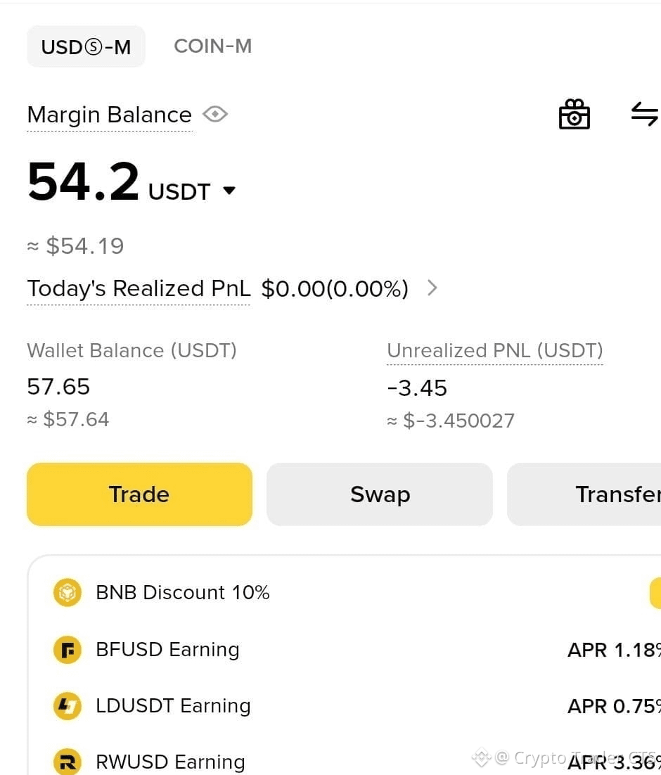Switch to the USDⓈ-M tab
Image resolution: width=661 pixels, height=775 pixels.
click(x=86, y=46)
